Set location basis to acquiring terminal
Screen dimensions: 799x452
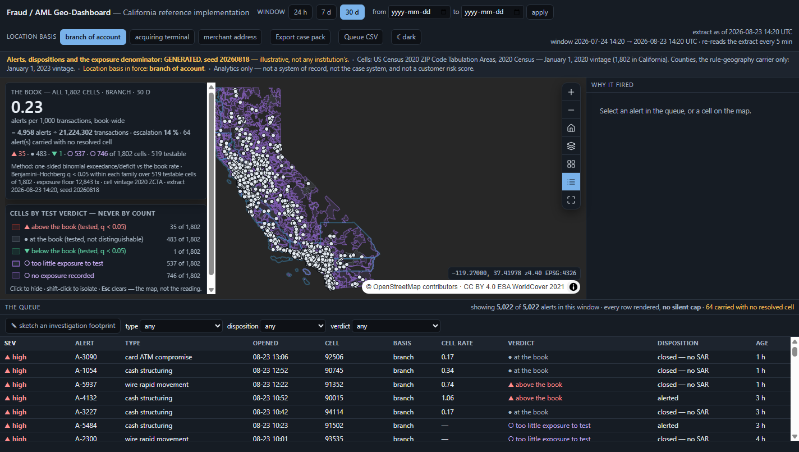(x=162, y=37)
